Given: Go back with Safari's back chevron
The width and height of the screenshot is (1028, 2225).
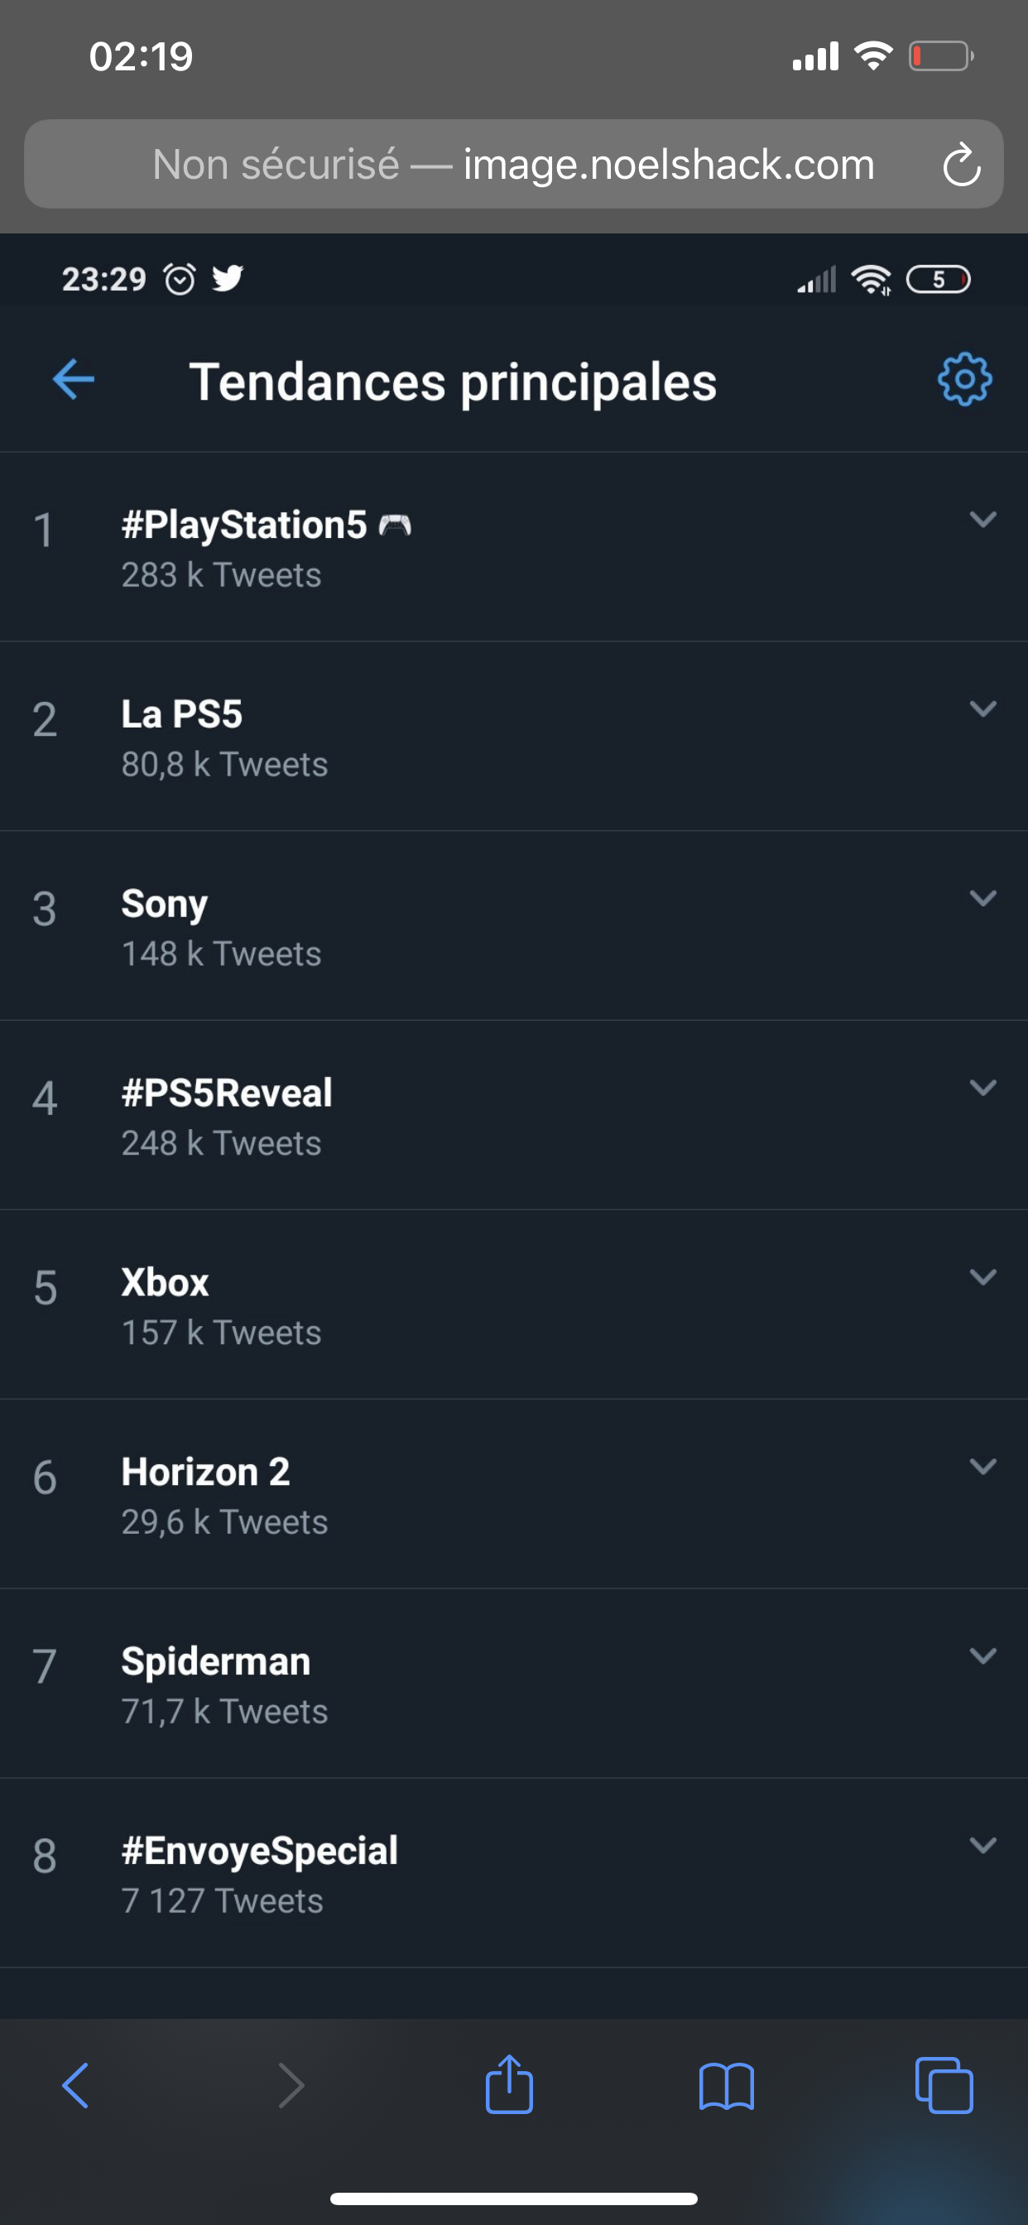Looking at the screenshot, I should [75, 2086].
